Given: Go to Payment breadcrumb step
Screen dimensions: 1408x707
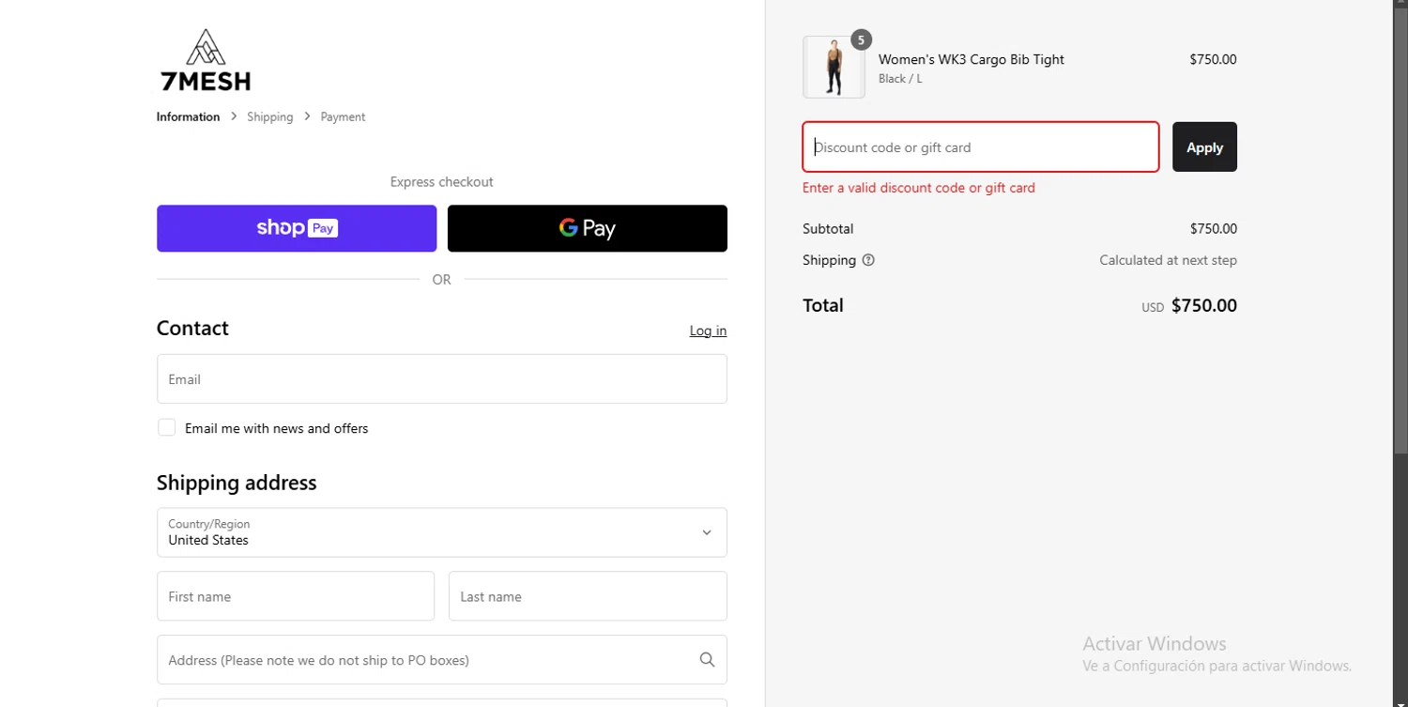Looking at the screenshot, I should (343, 117).
